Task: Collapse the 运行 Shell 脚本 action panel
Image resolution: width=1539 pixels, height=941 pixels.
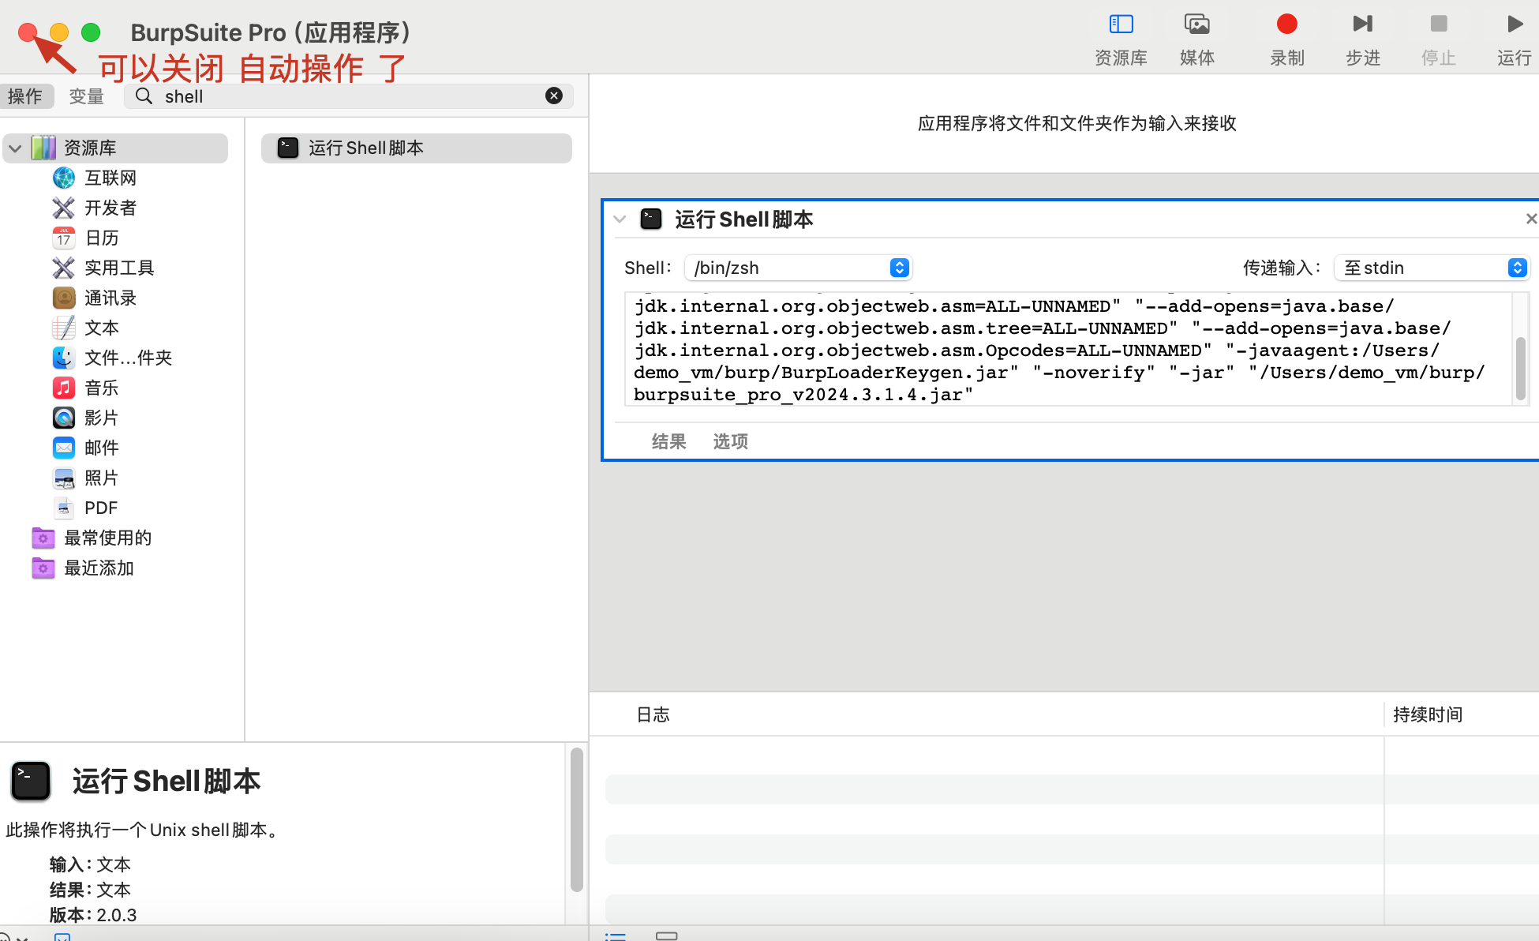Action: [620, 219]
